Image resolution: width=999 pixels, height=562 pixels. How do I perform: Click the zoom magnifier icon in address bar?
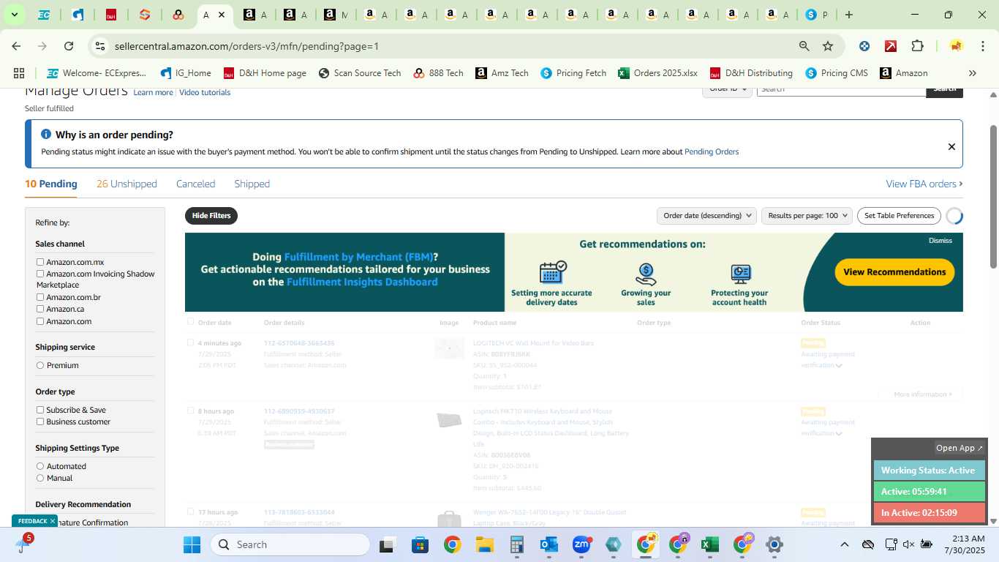tap(804, 46)
